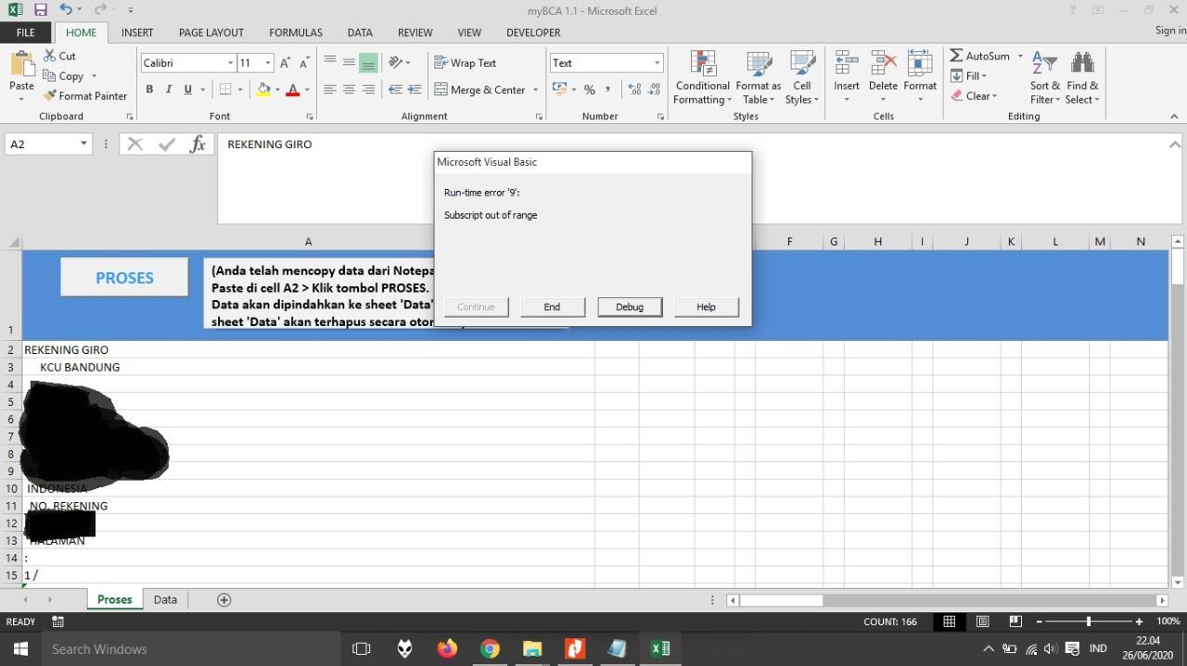Expand the font color dropdown arrow
Screen dimensions: 1187x666
307,90
